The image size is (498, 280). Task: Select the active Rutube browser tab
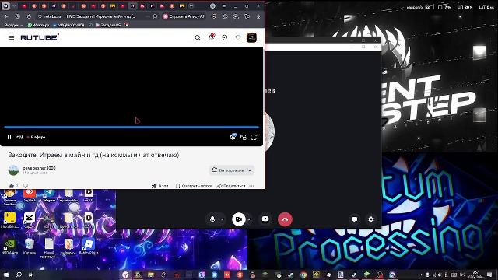tap(133, 6)
